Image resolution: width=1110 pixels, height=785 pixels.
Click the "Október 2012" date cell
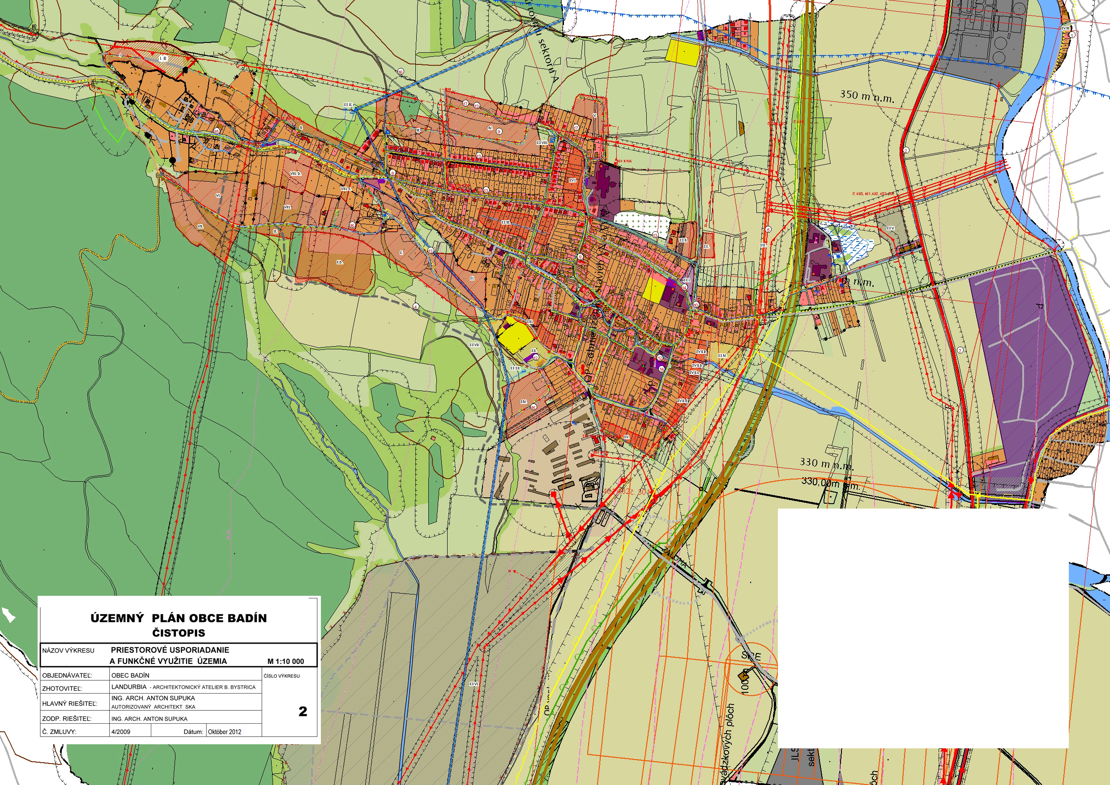pyautogui.click(x=224, y=731)
